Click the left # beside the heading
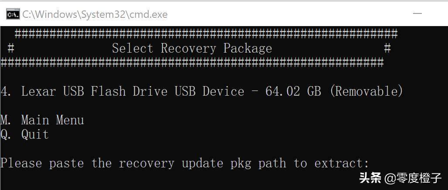This screenshot has height=190, width=448. 11,48
